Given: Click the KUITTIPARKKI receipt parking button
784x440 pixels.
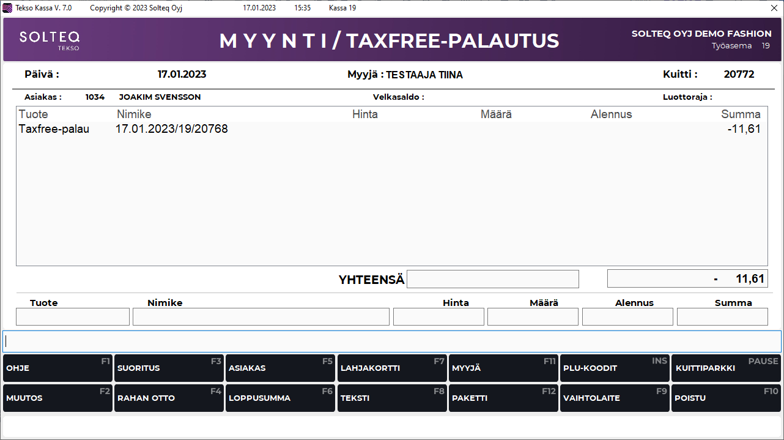Looking at the screenshot, I should pos(726,368).
